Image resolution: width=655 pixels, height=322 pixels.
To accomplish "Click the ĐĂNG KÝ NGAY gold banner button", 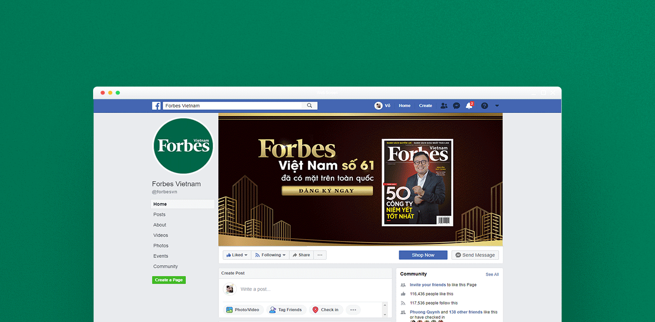I will pos(327,190).
